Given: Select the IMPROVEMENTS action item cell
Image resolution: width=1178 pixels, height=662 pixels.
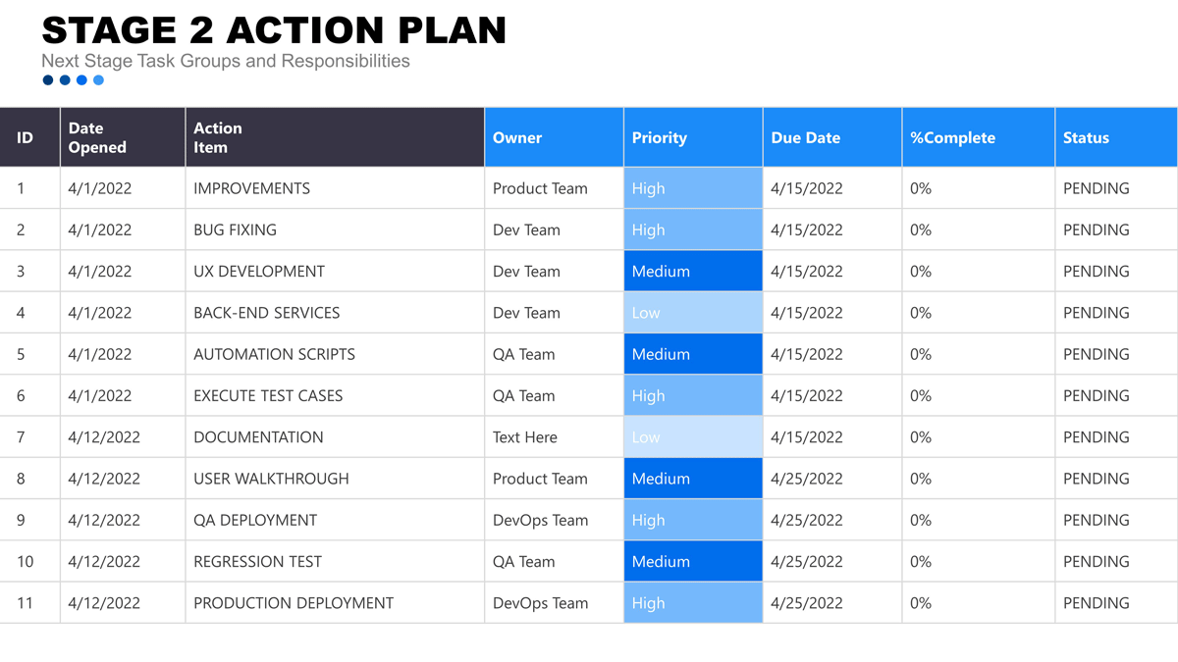Looking at the screenshot, I should coord(335,188).
